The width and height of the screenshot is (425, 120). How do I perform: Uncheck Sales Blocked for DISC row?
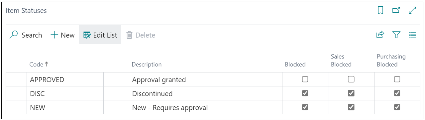point(351,93)
